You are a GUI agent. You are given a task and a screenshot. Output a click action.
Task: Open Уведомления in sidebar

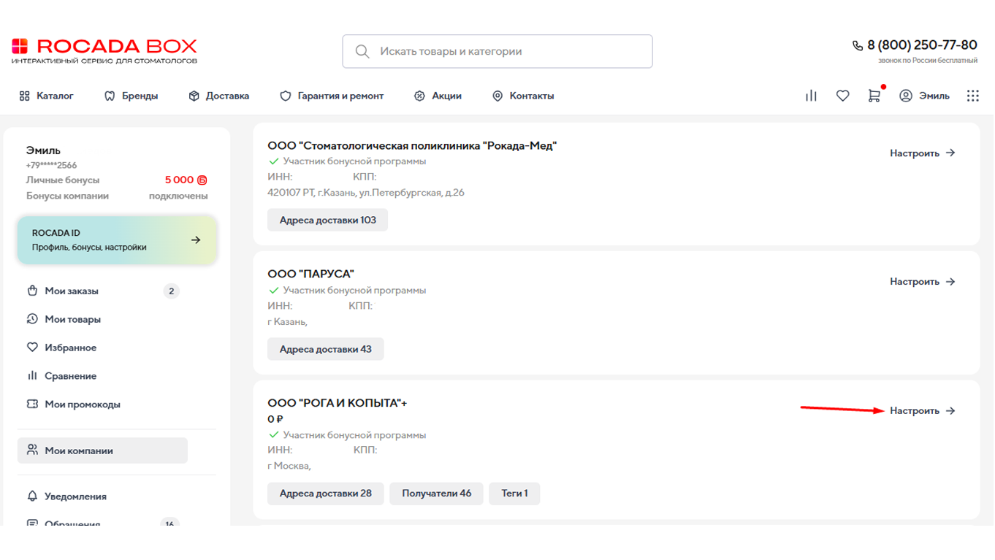[x=75, y=496]
